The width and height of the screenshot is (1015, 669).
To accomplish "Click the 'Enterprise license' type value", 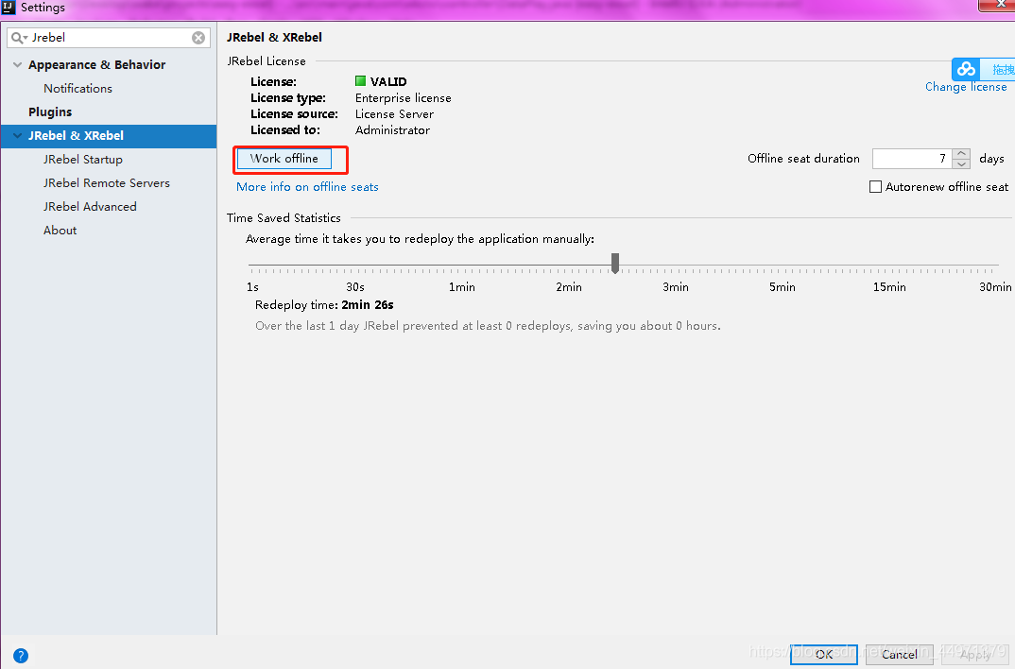I will point(404,98).
